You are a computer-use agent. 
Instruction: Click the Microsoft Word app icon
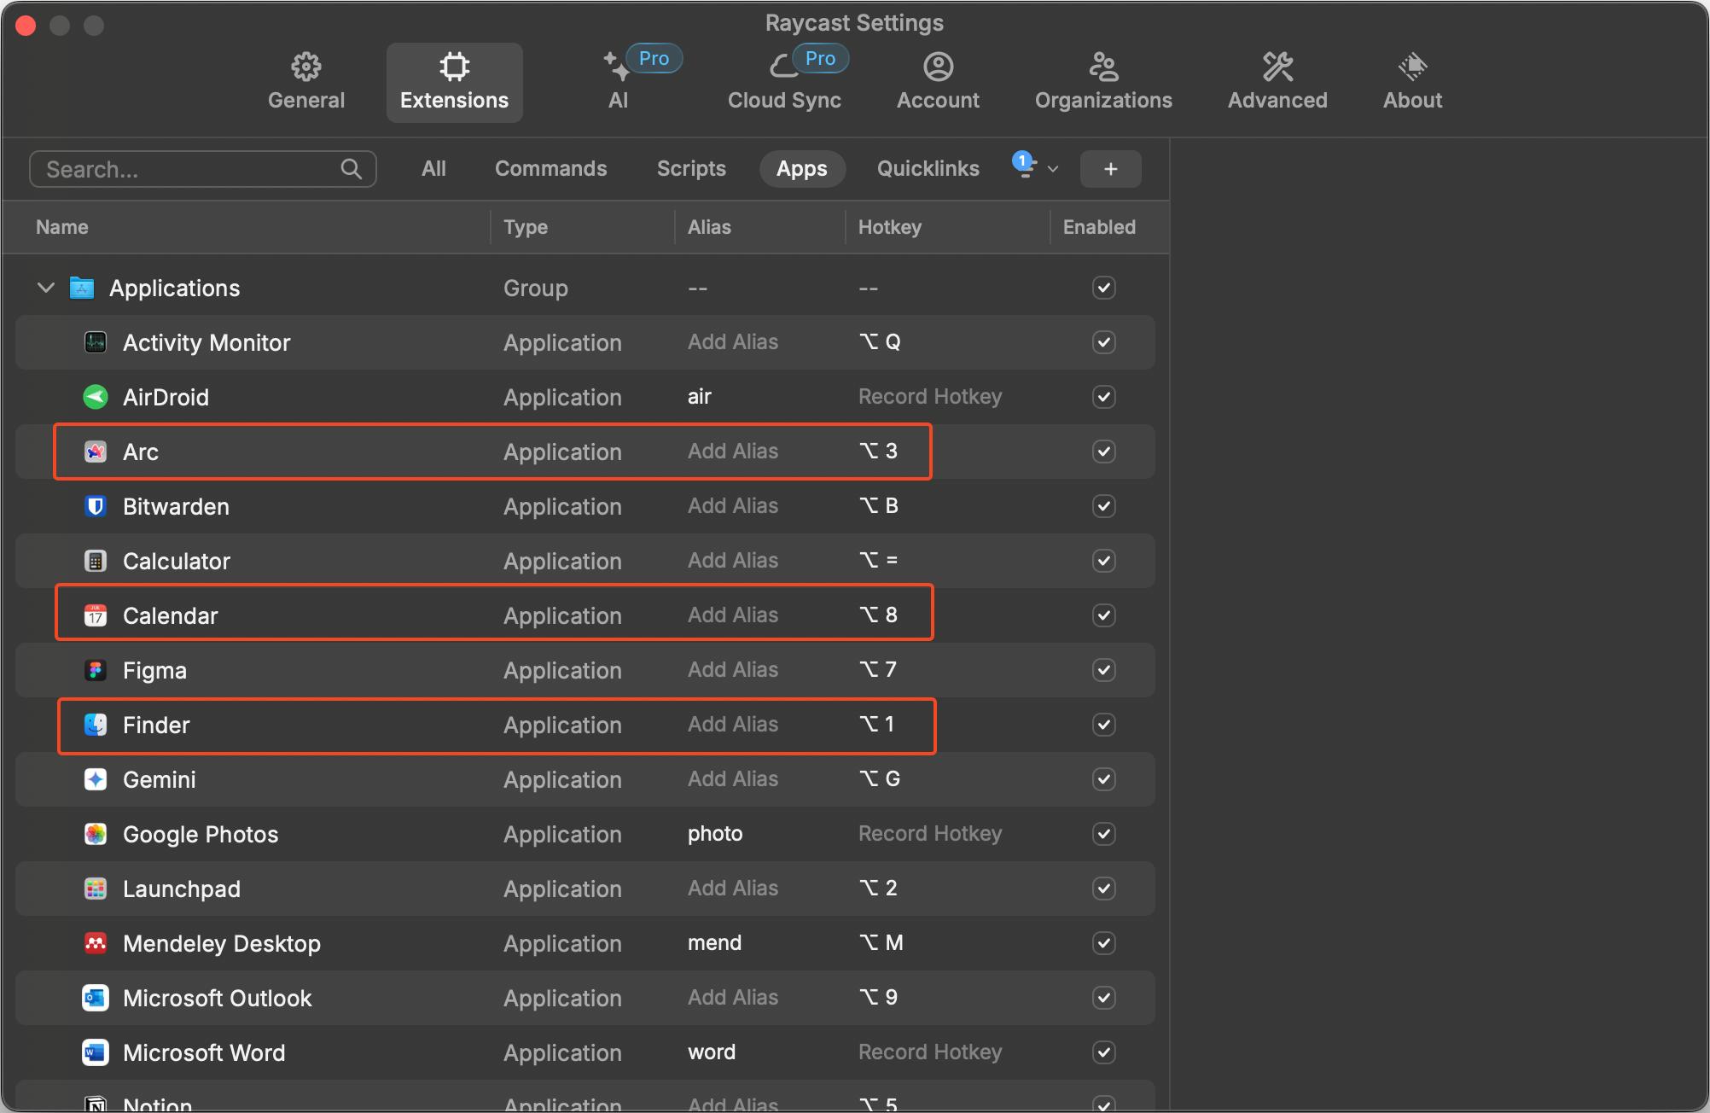(x=96, y=1052)
